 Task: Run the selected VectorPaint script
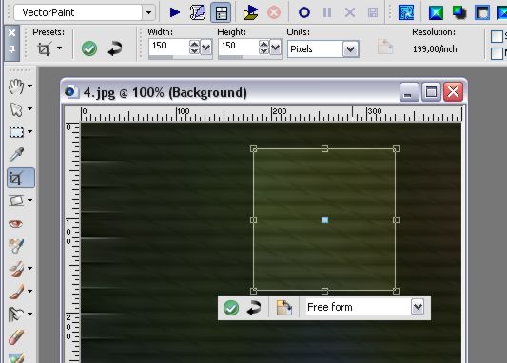tap(175, 12)
